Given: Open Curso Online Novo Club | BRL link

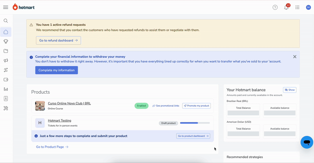Looking at the screenshot, I should [x=69, y=103].
